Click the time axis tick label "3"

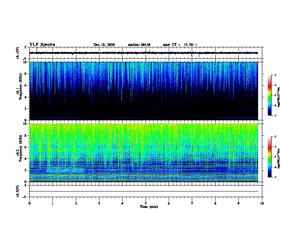click(99, 203)
